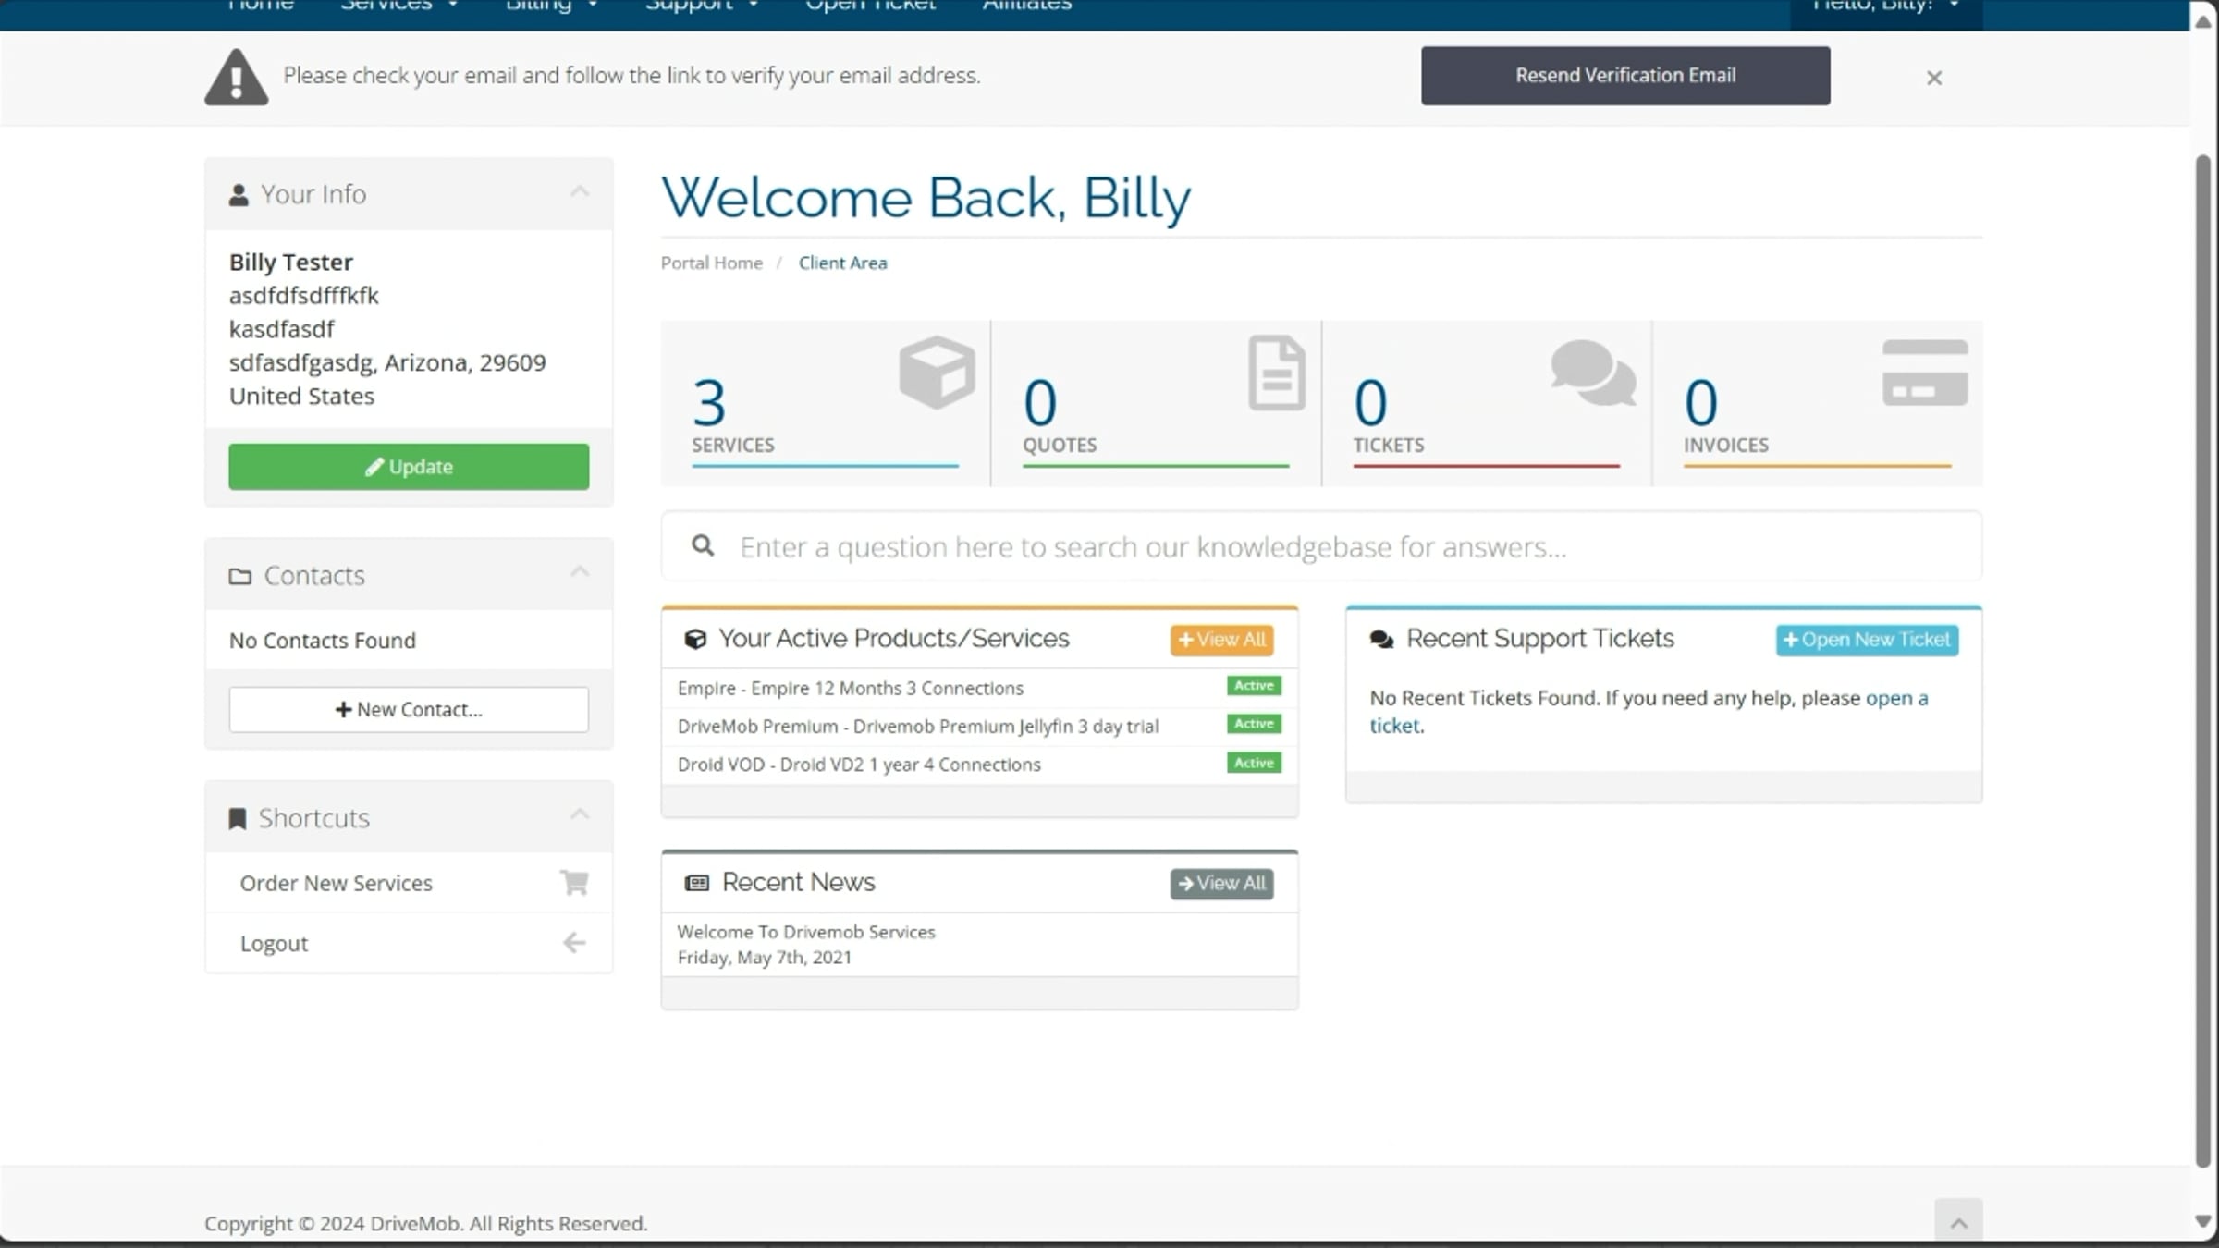
Task: Click in the knowledgebase search field
Action: pos(1294,547)
